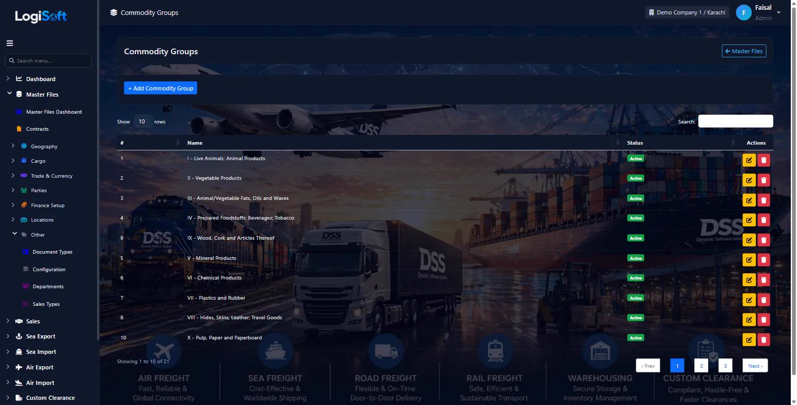Delete the Animal/Vegetable Fats row
The height and width of the screenshot is (405, 797).
click(763, 200)
